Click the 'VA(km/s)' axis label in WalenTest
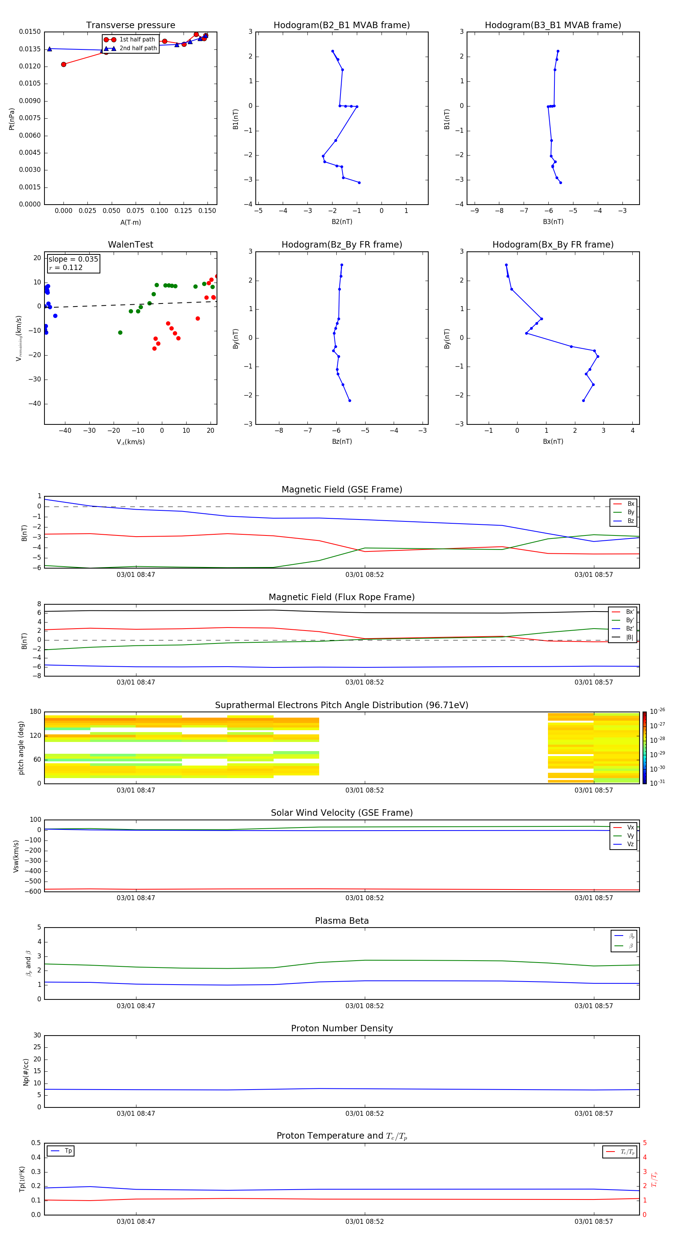The image size is (684, 1255). 130,442
